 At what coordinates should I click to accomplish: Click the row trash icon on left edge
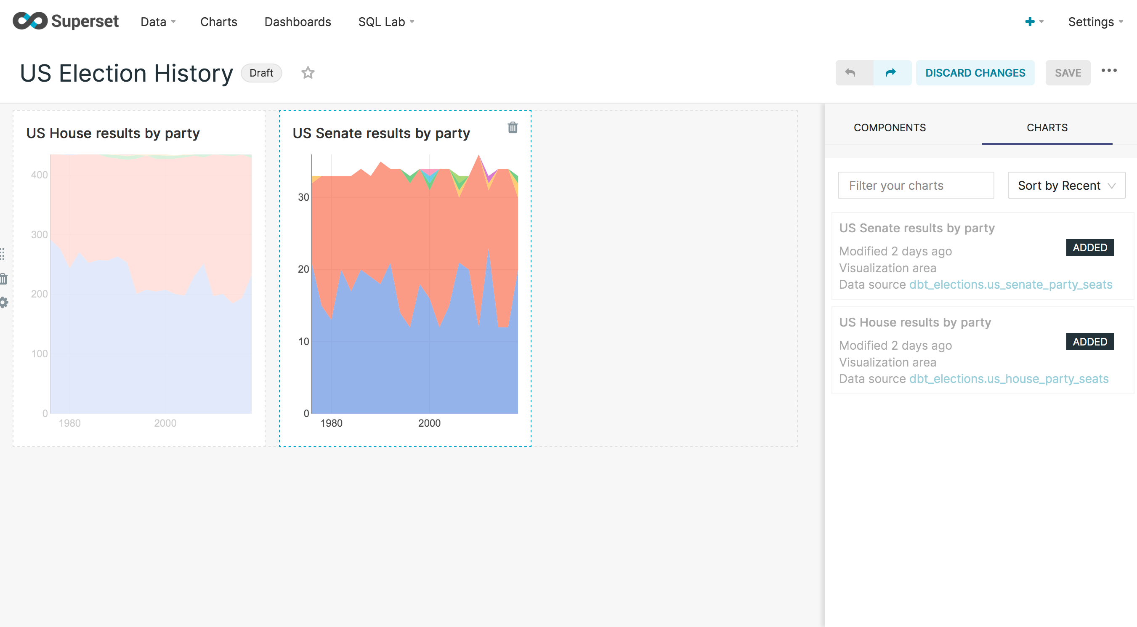click(3, 279)
